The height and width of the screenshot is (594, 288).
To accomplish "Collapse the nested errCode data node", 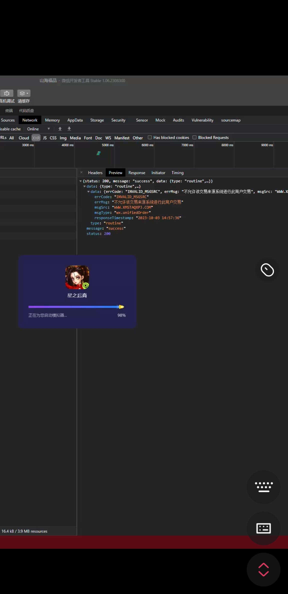I will (x=88, y=191).
